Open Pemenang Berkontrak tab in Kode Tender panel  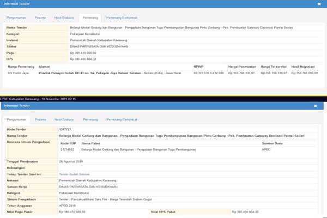[x=122, y=119]
